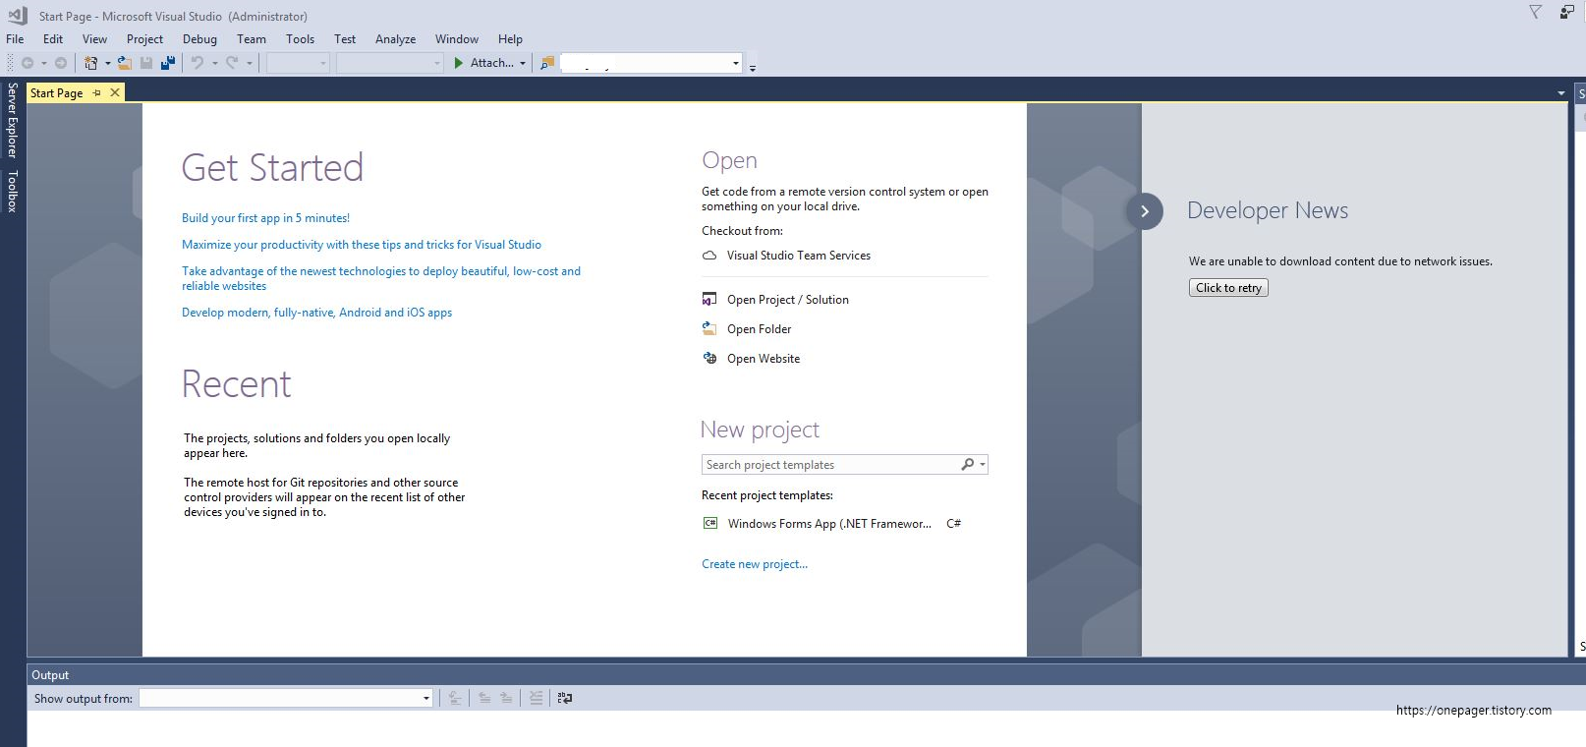
Task: Click the Go to Next Message output icon
Action: pos(506,698)
